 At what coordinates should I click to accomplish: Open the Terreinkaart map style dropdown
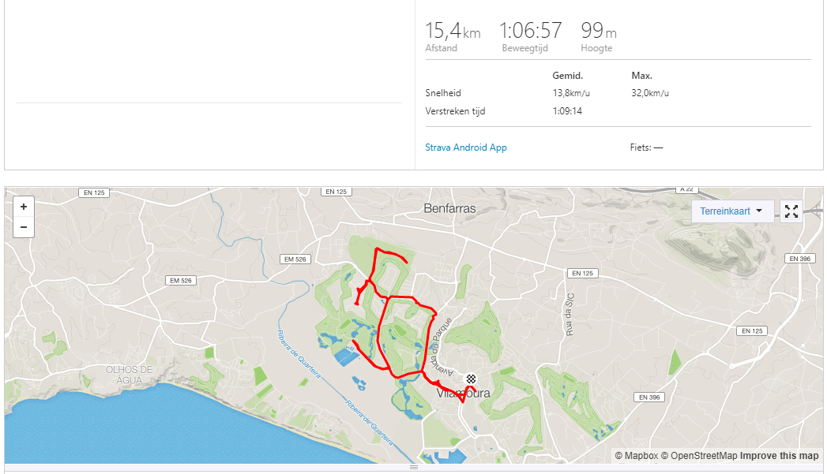click(732, 211)
